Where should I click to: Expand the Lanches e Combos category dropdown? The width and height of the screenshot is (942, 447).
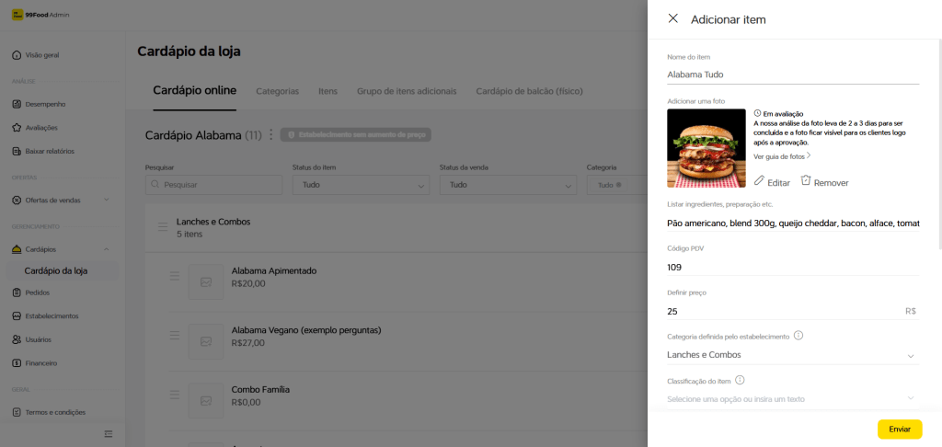(x=911, y=355)
